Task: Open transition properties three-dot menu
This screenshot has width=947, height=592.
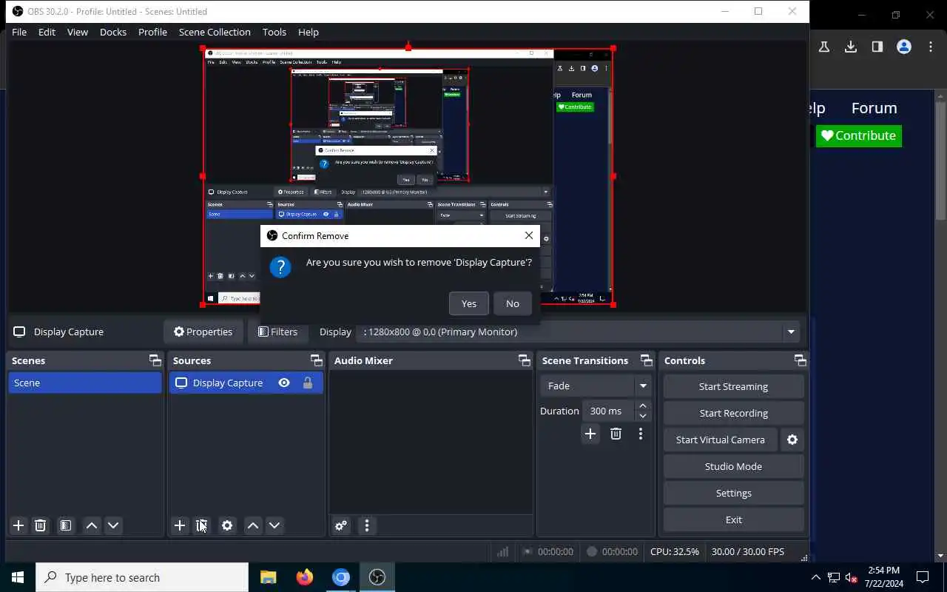Action: 641,434
